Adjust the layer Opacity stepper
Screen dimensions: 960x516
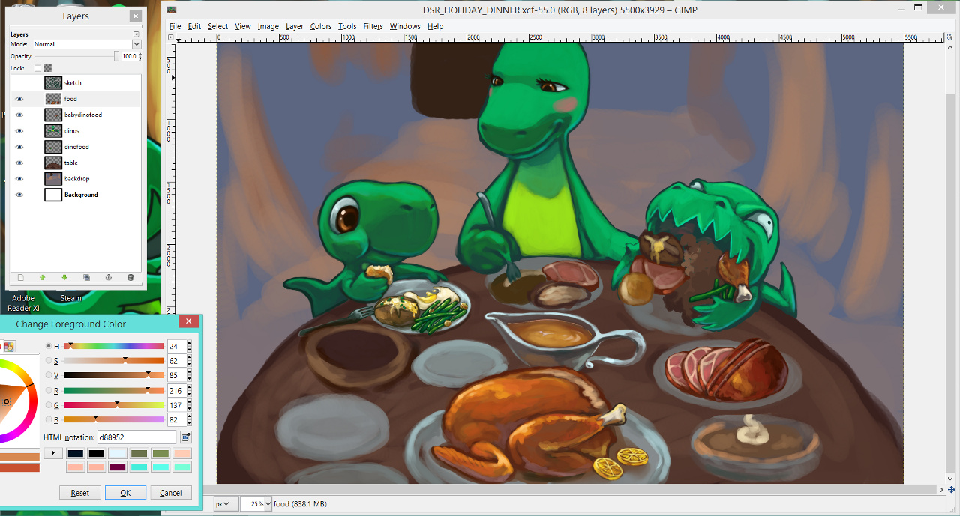click(x=140, y=56)
